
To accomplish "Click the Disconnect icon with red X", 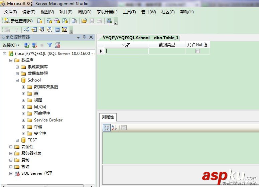I will pyautogui.click(x=34, y=45).
